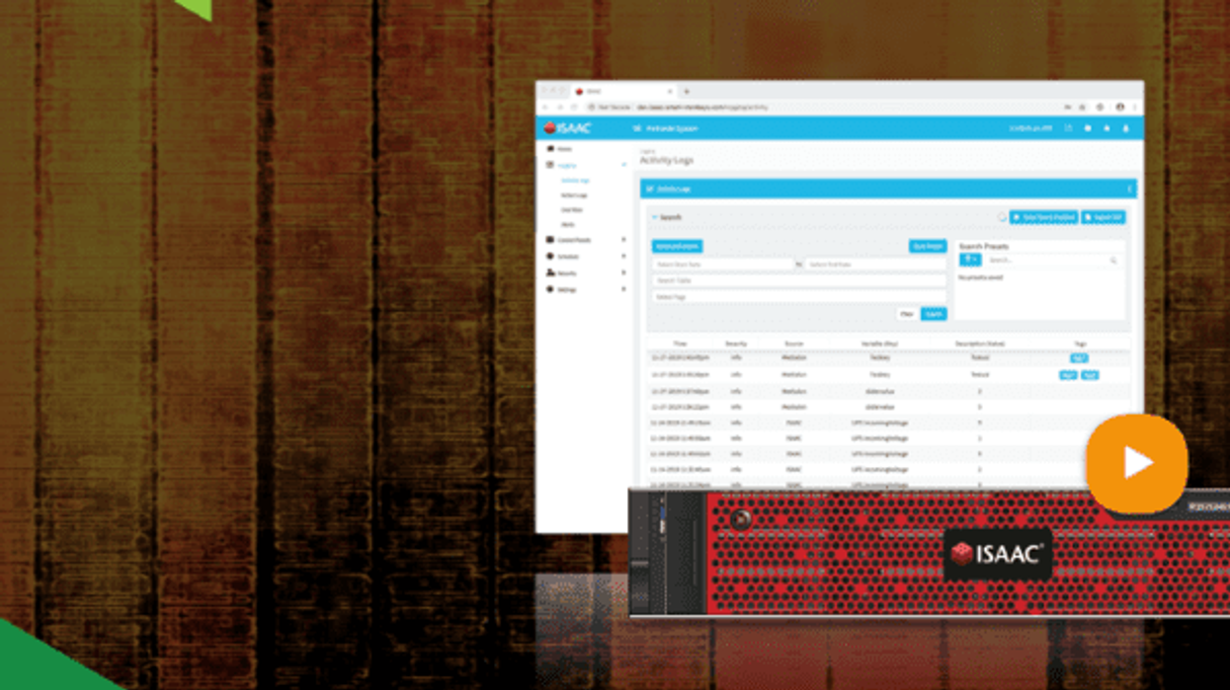Open the Home item in the sidebar

point(563,149)
